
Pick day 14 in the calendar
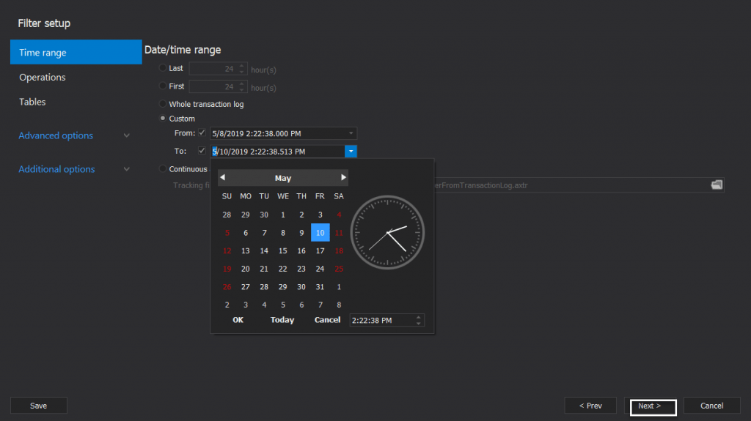pos(264,250)
